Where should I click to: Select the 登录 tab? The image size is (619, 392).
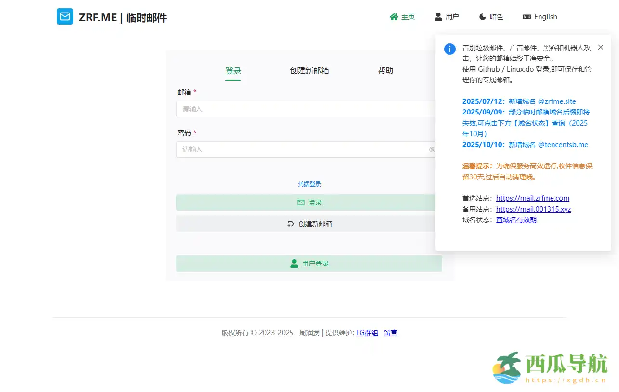(233, 71)
